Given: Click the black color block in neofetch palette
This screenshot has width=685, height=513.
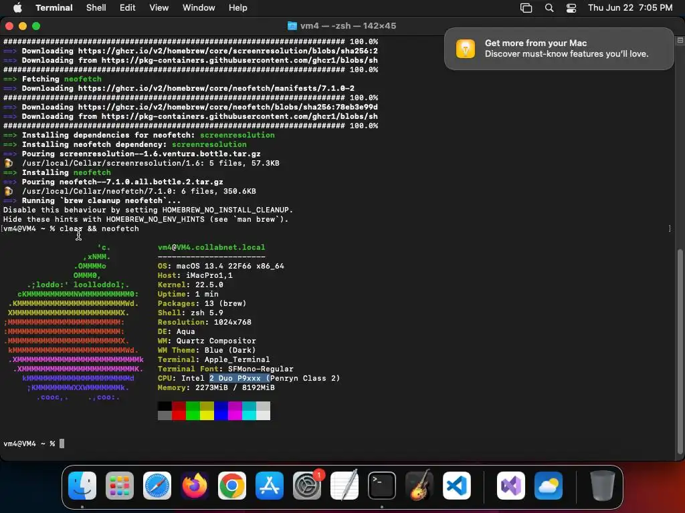Looking at the screenshot, I should pos(165,406).
